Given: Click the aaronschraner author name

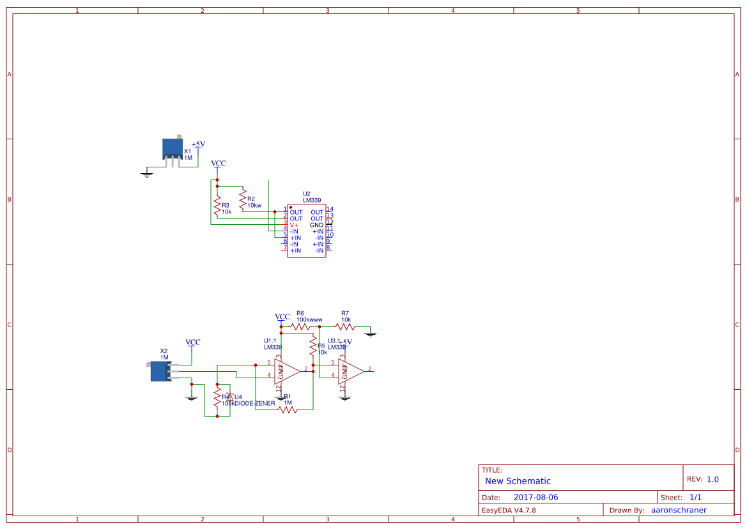Looking at the screenshot, I should point(679,510).
